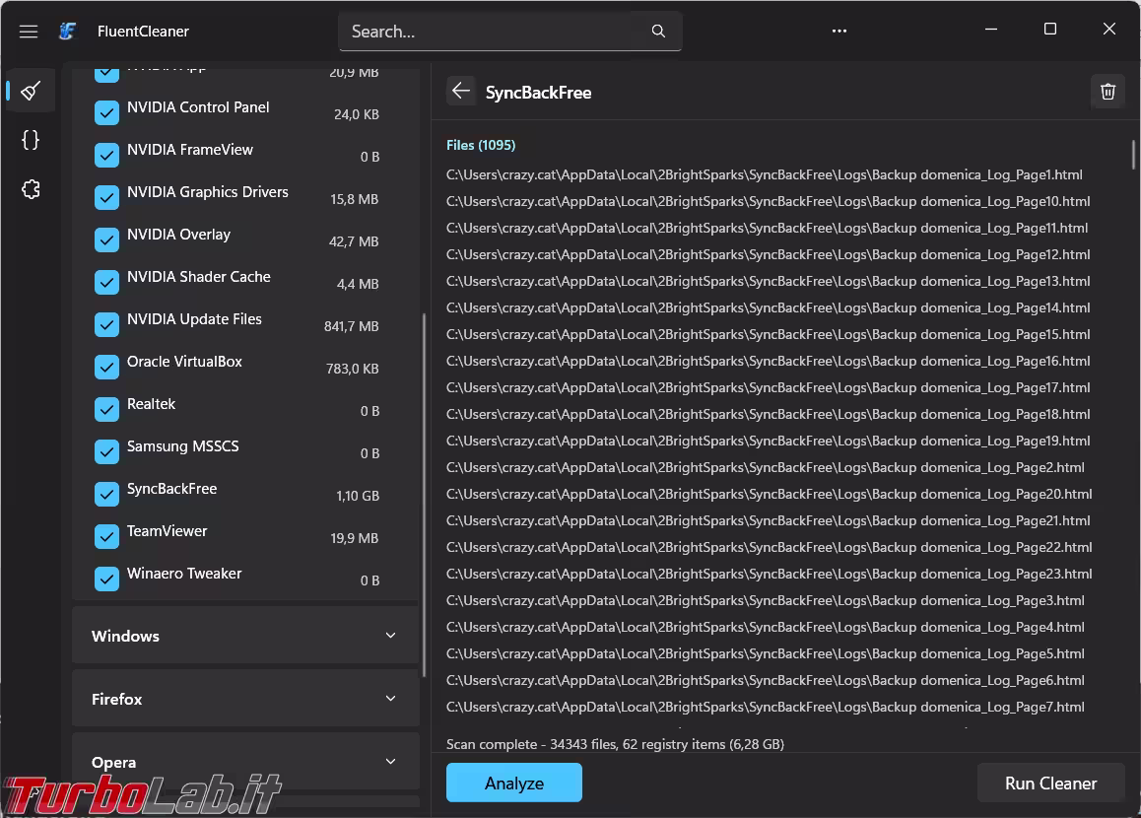The image size is (1141, 818).
Task: Select the Backup domenica_Log_Page10.html path
Action: (768, 201)
